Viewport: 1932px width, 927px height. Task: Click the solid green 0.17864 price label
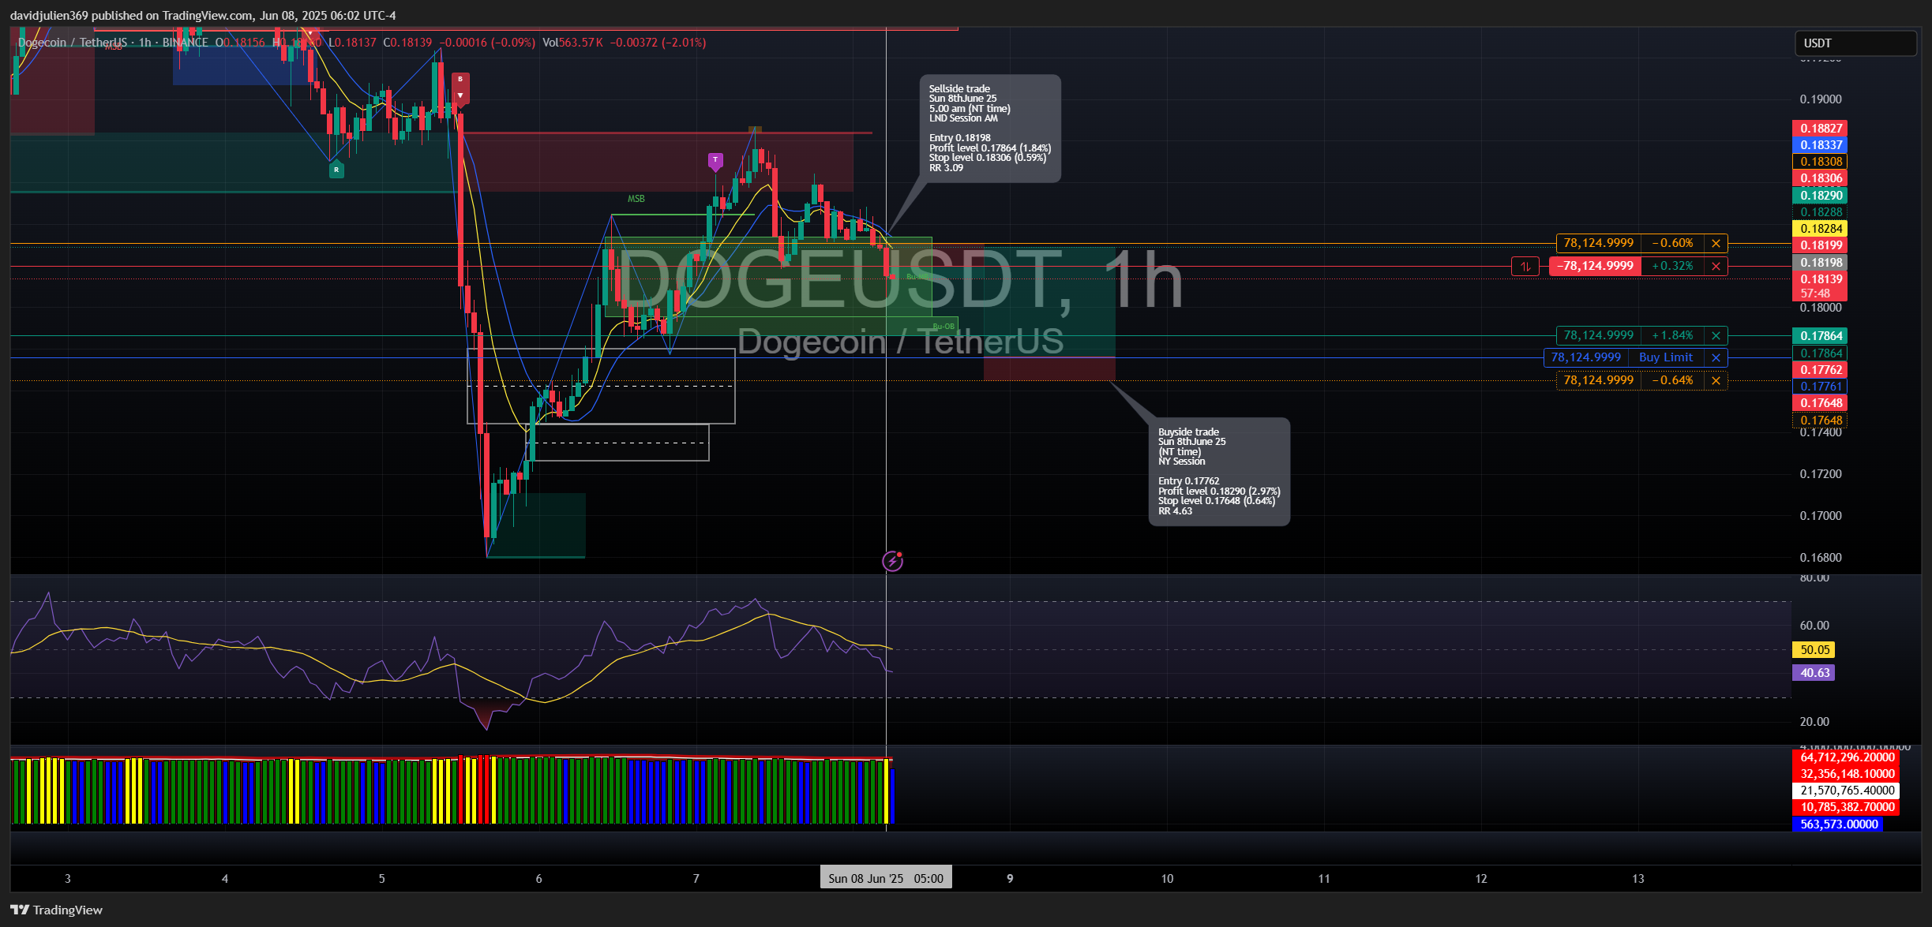(x=1820, y=336)
